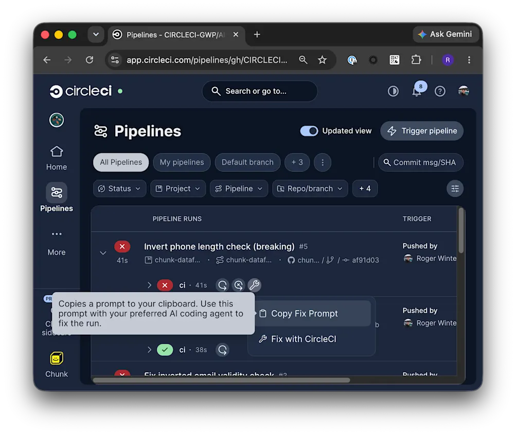Viewport: 516px width, 435px height.
Task: Click the PIPELINE RUNS column header
Action: click(177, 219)
